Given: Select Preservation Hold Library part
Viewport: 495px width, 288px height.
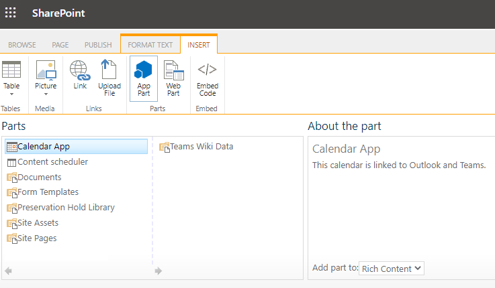Looking at the screenshot, I should point(66,208).
